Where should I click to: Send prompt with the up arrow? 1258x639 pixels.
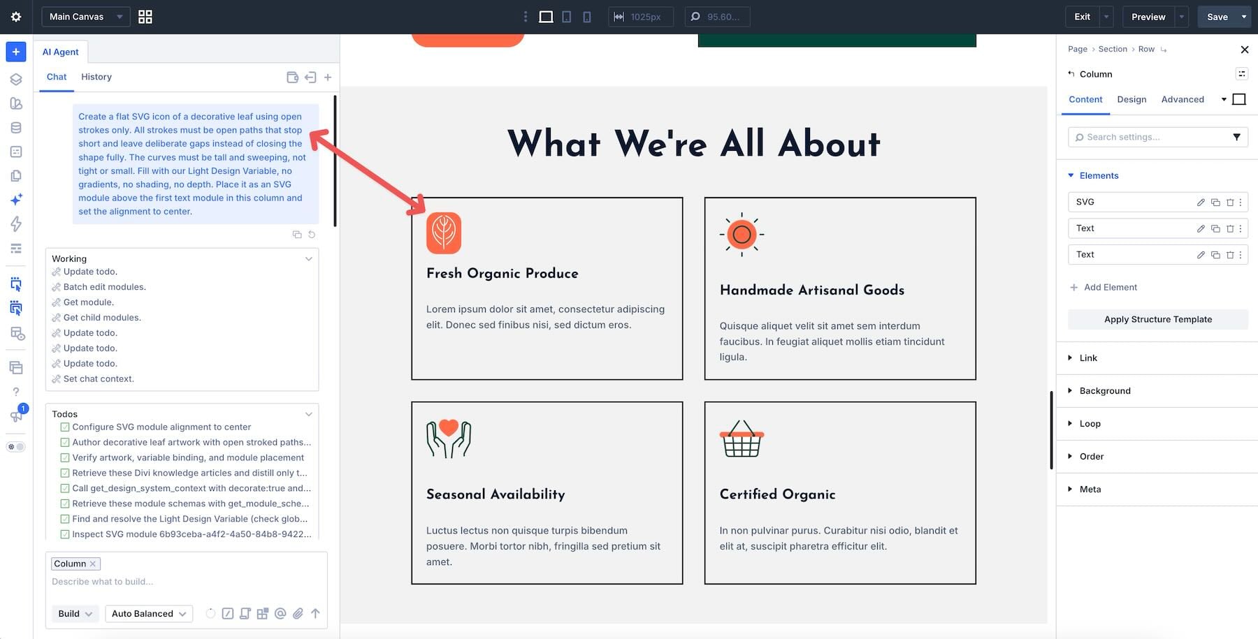point(315,613)
